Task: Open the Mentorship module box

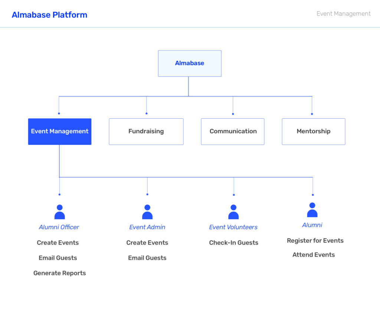Action: point(314,131)
